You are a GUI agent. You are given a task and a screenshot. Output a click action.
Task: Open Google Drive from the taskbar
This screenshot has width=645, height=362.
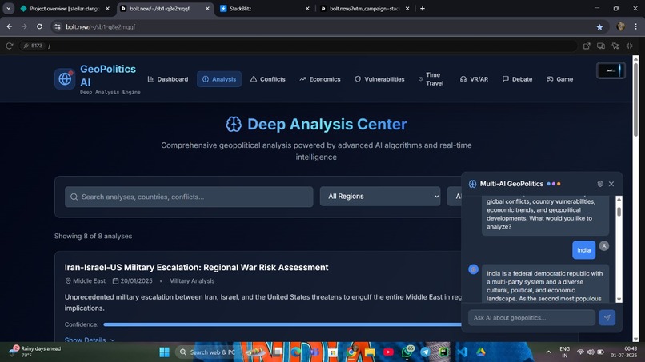coord(480,352)
